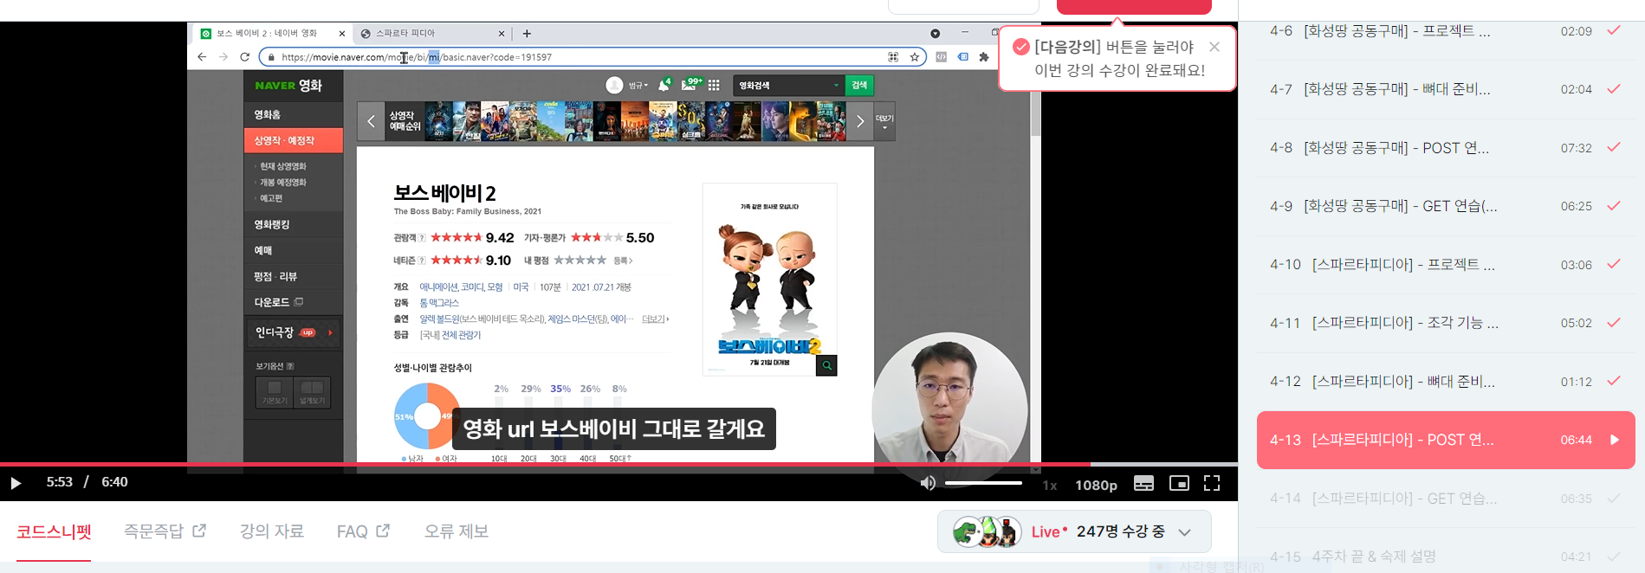Image resolution: width=1645 pixels, height=573 pixels.
Task: Click carousel previous arrow in movie ranking
Action: tap(371, 121)
